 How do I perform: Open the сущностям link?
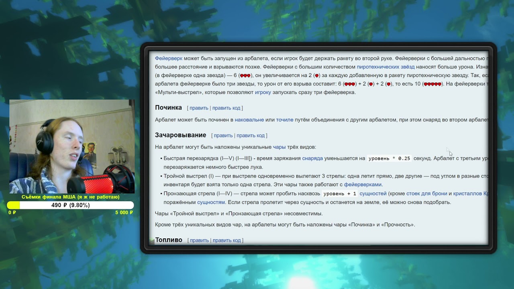(x=211, y=202)
